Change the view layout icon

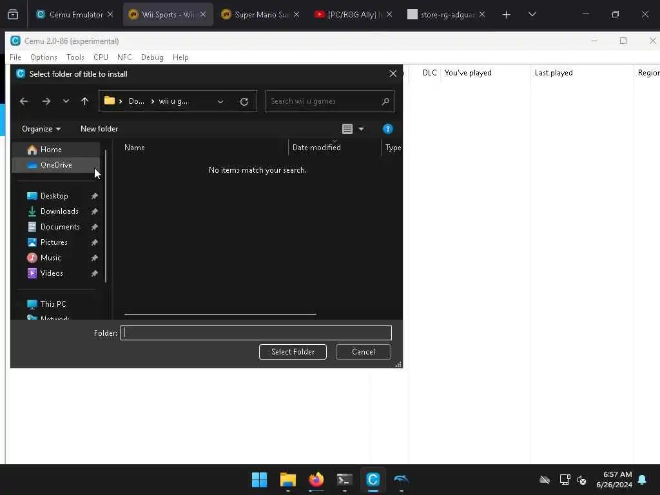tap(347, 129)
